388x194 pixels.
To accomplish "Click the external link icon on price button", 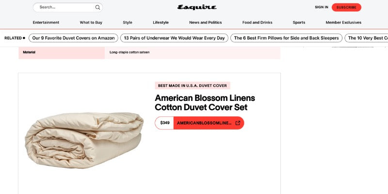I will point(238,123).
